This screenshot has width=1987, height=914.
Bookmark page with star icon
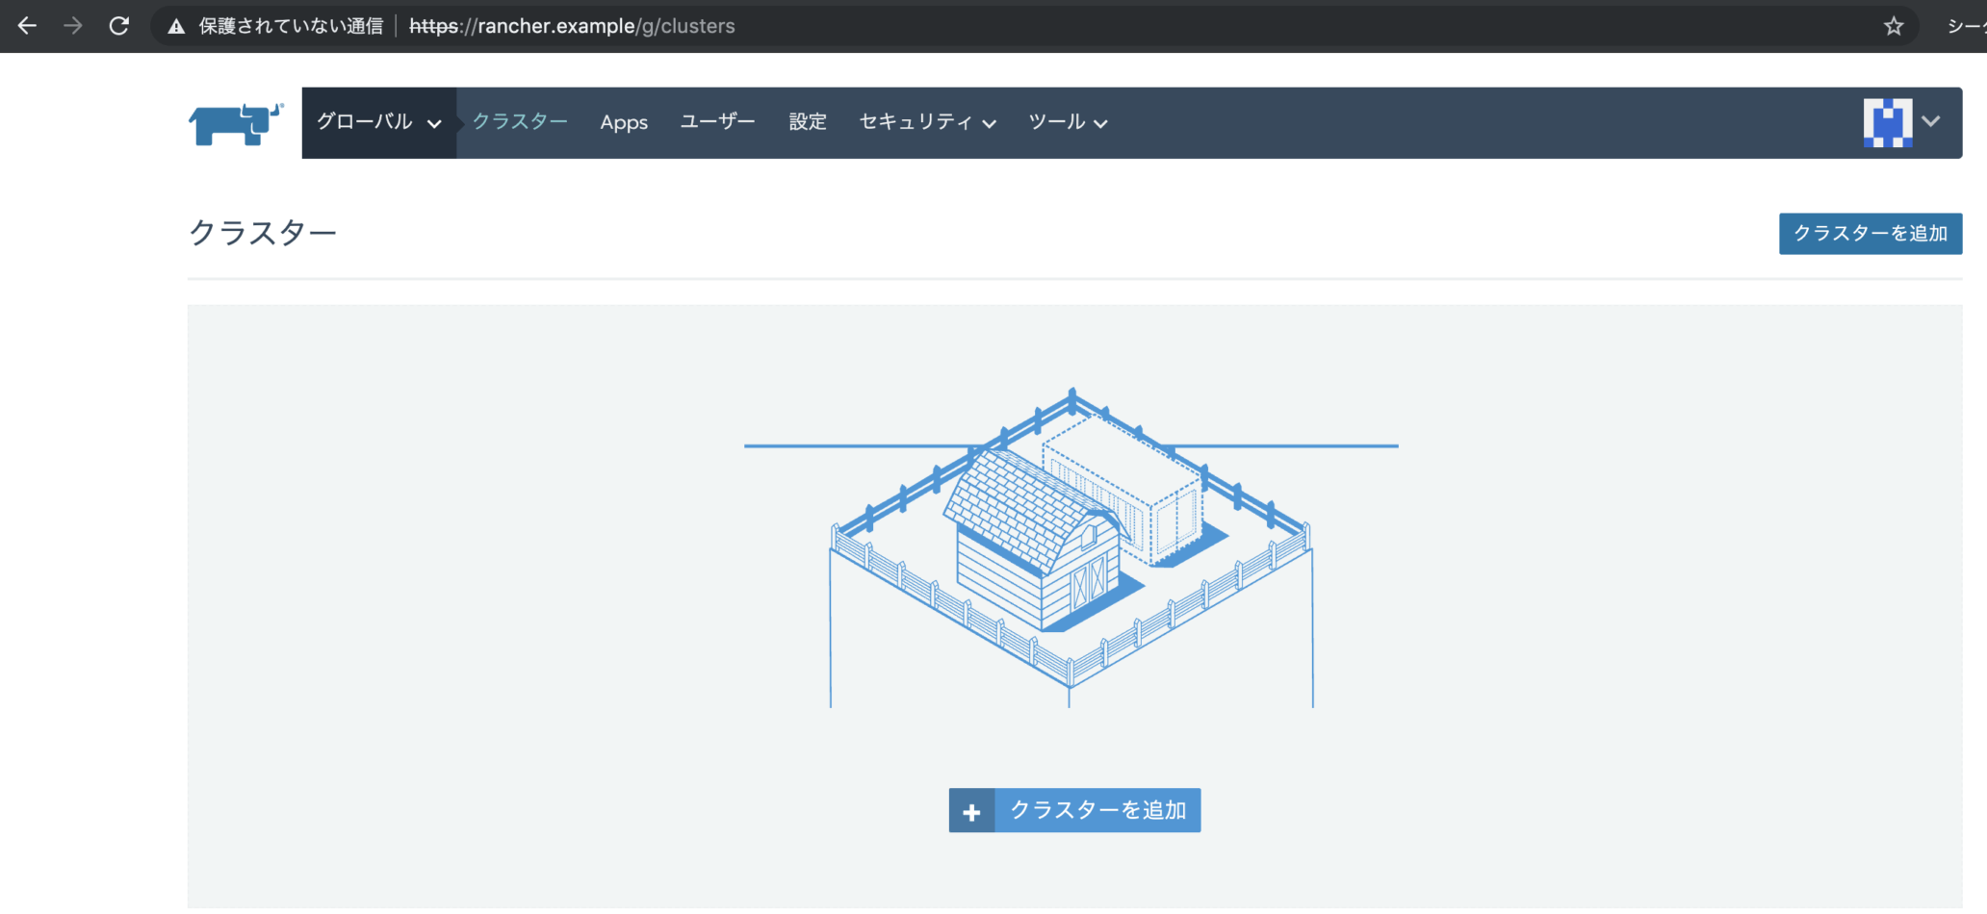click(x=1894, y=26)
